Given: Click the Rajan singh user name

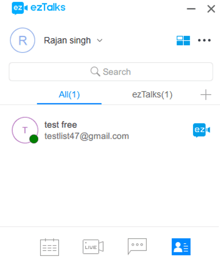Looking at the screenshot, I should click(x=67, y=41).
